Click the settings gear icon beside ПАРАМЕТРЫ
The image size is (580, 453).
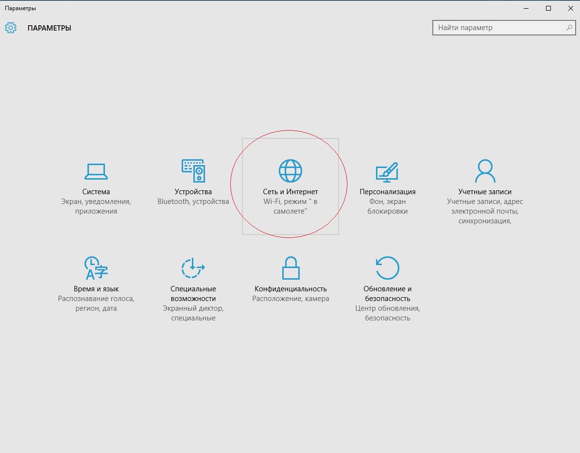[11, 28]
